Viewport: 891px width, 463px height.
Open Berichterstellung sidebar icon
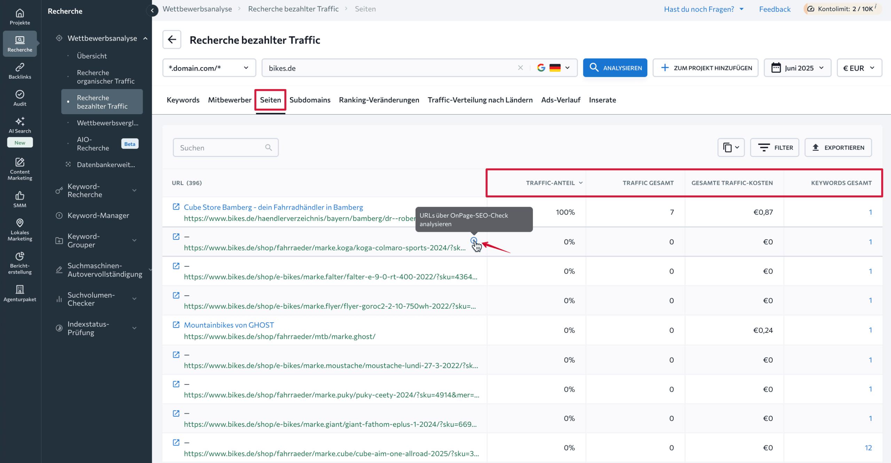pyautogui.click(x=20, y=263)
